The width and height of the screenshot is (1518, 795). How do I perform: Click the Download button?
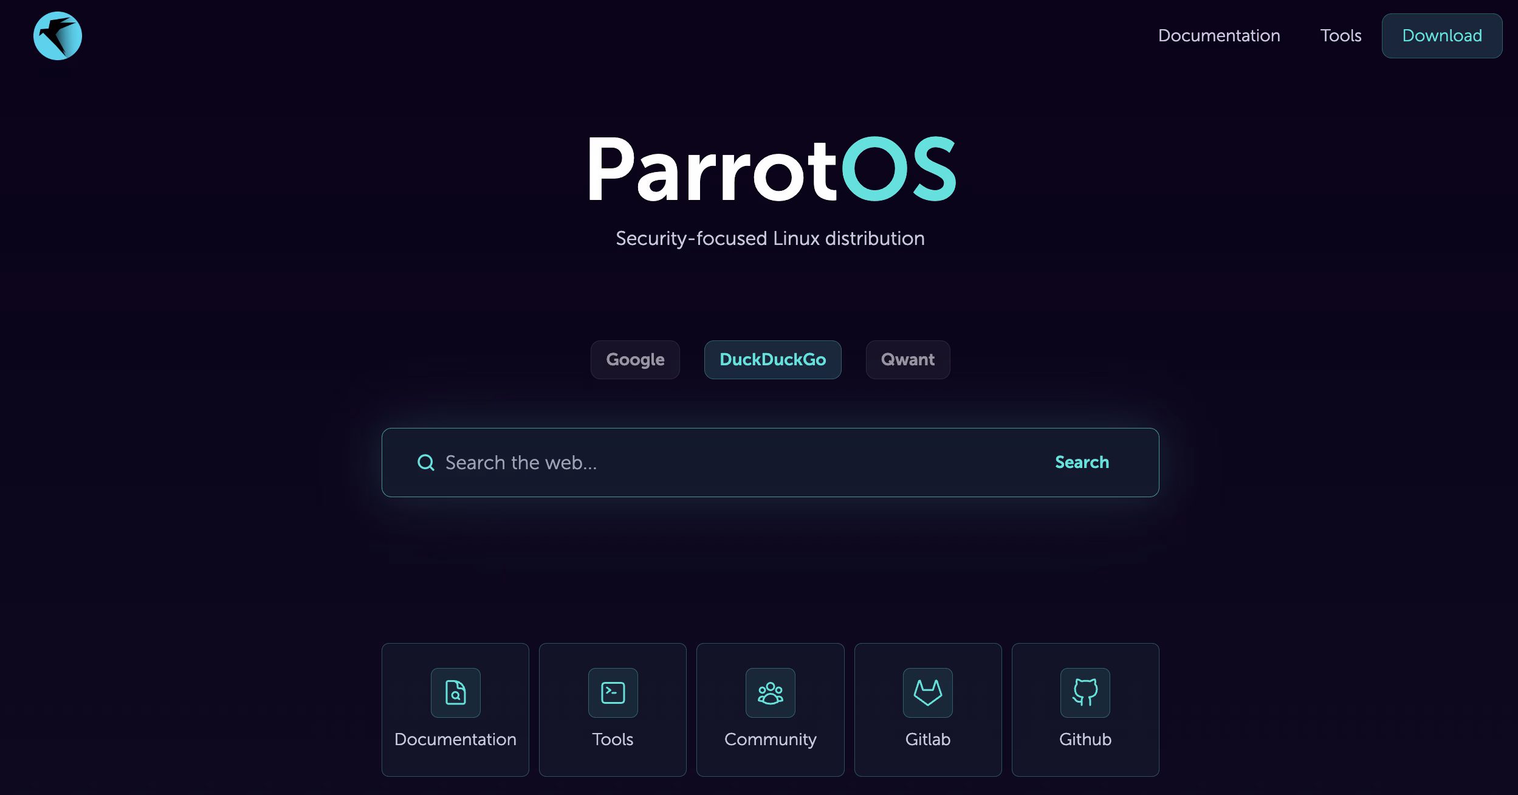click(1442, 36)
